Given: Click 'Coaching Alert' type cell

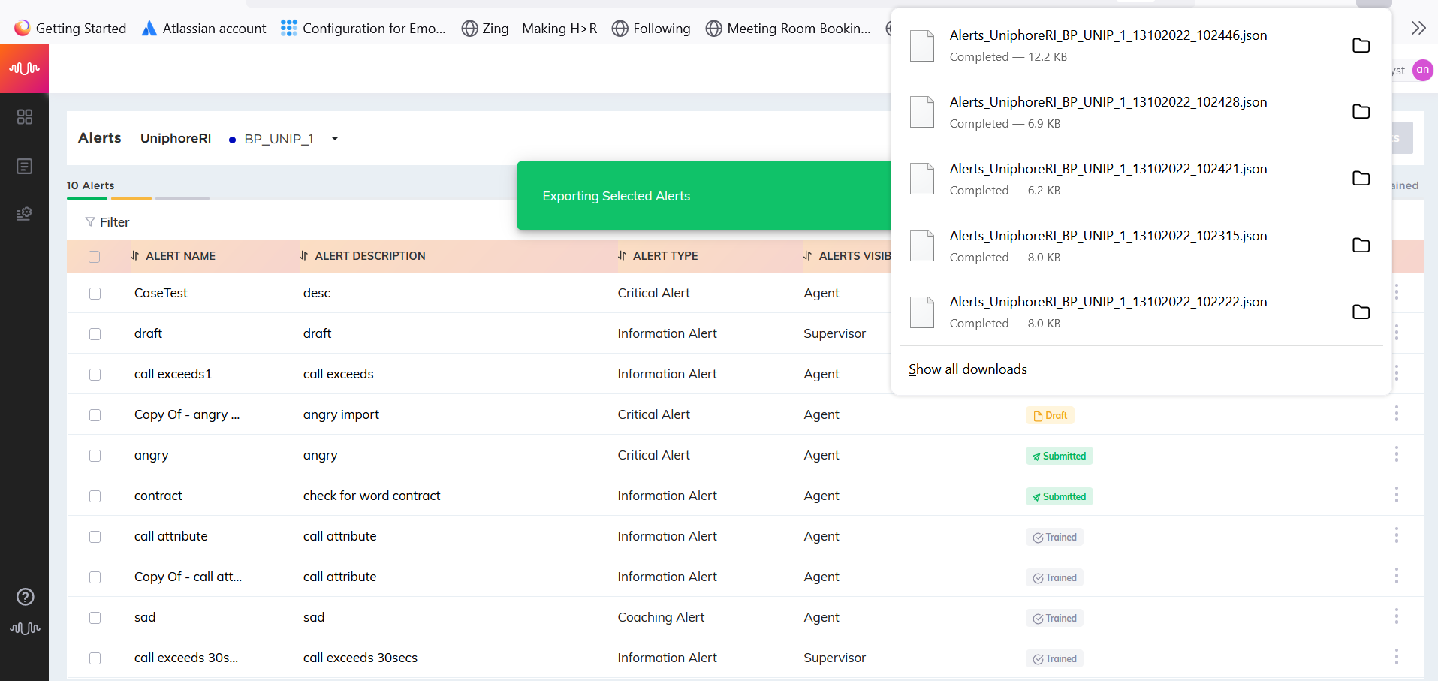Looking at the screenshot, I should [x=661, y=618].
